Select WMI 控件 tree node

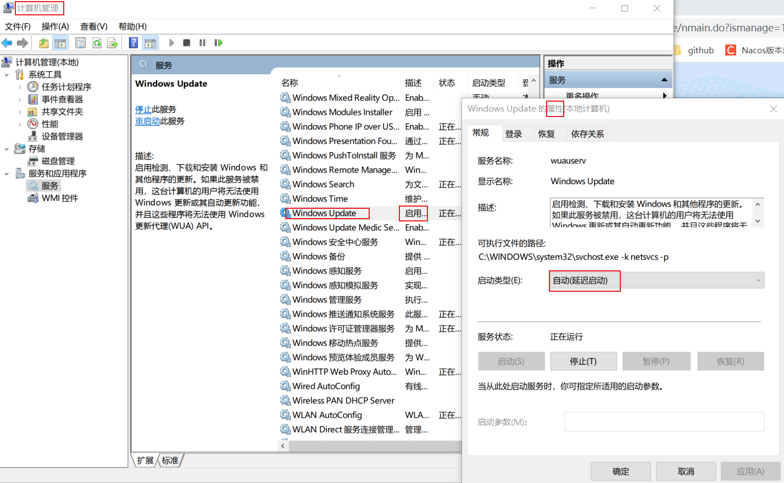click(x=60, y=198)
